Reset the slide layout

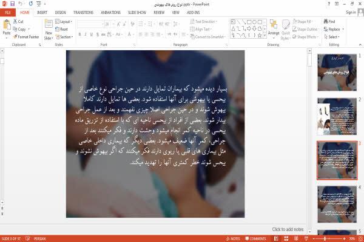click(x=62, y=29)
